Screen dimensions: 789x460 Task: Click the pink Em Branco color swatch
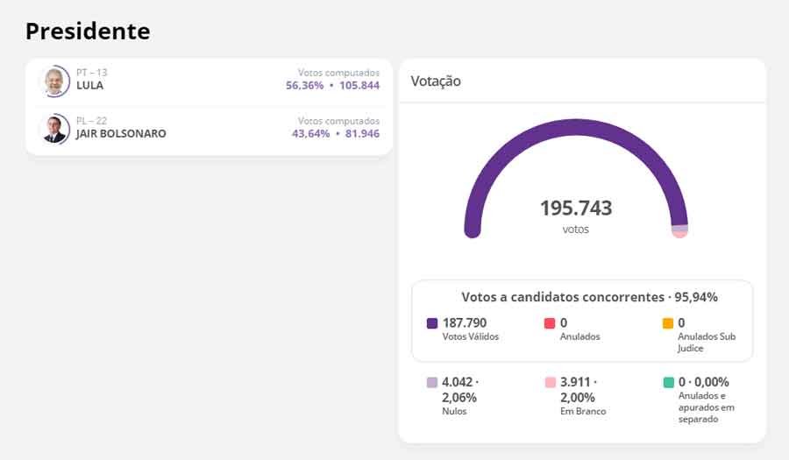point(550,383)
